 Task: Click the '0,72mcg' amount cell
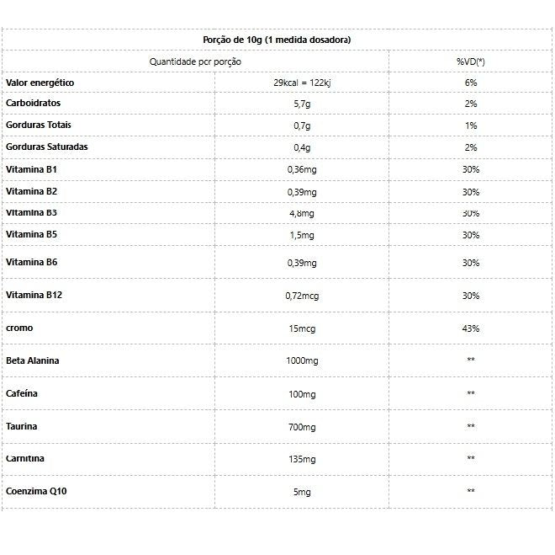click(x=301, y=296)
